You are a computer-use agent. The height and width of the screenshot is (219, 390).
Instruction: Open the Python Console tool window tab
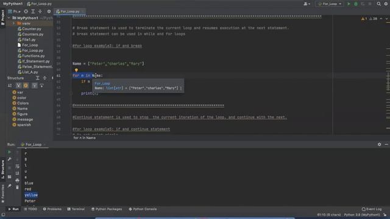pyautogui.click(x=143, y=209)
